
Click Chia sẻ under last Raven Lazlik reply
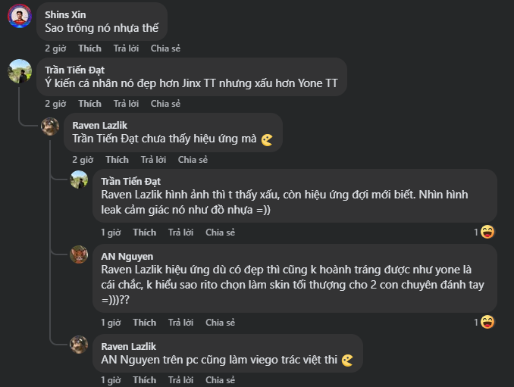[x=221, y=379]
